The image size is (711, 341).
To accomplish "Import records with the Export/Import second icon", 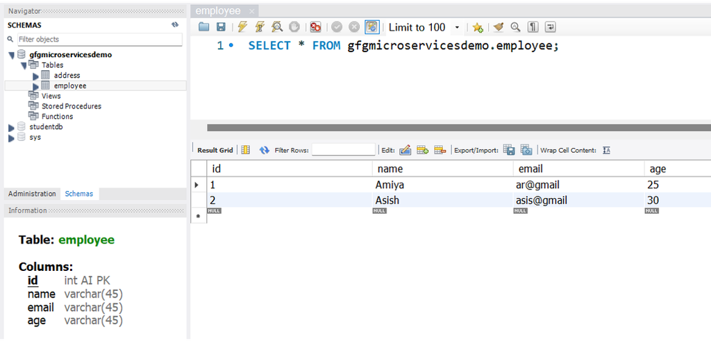I will coord(526,150).
